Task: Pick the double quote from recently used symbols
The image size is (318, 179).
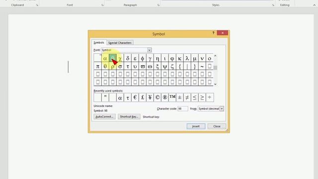Action: point(105,97)
